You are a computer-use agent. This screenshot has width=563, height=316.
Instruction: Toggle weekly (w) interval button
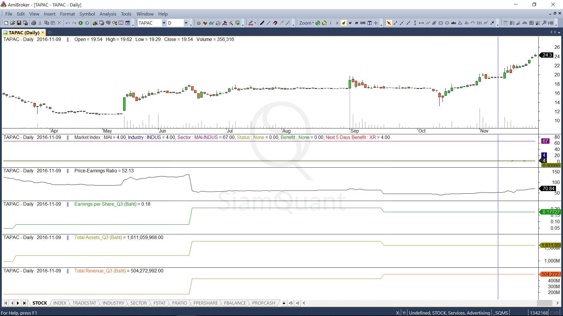(350, 23)
